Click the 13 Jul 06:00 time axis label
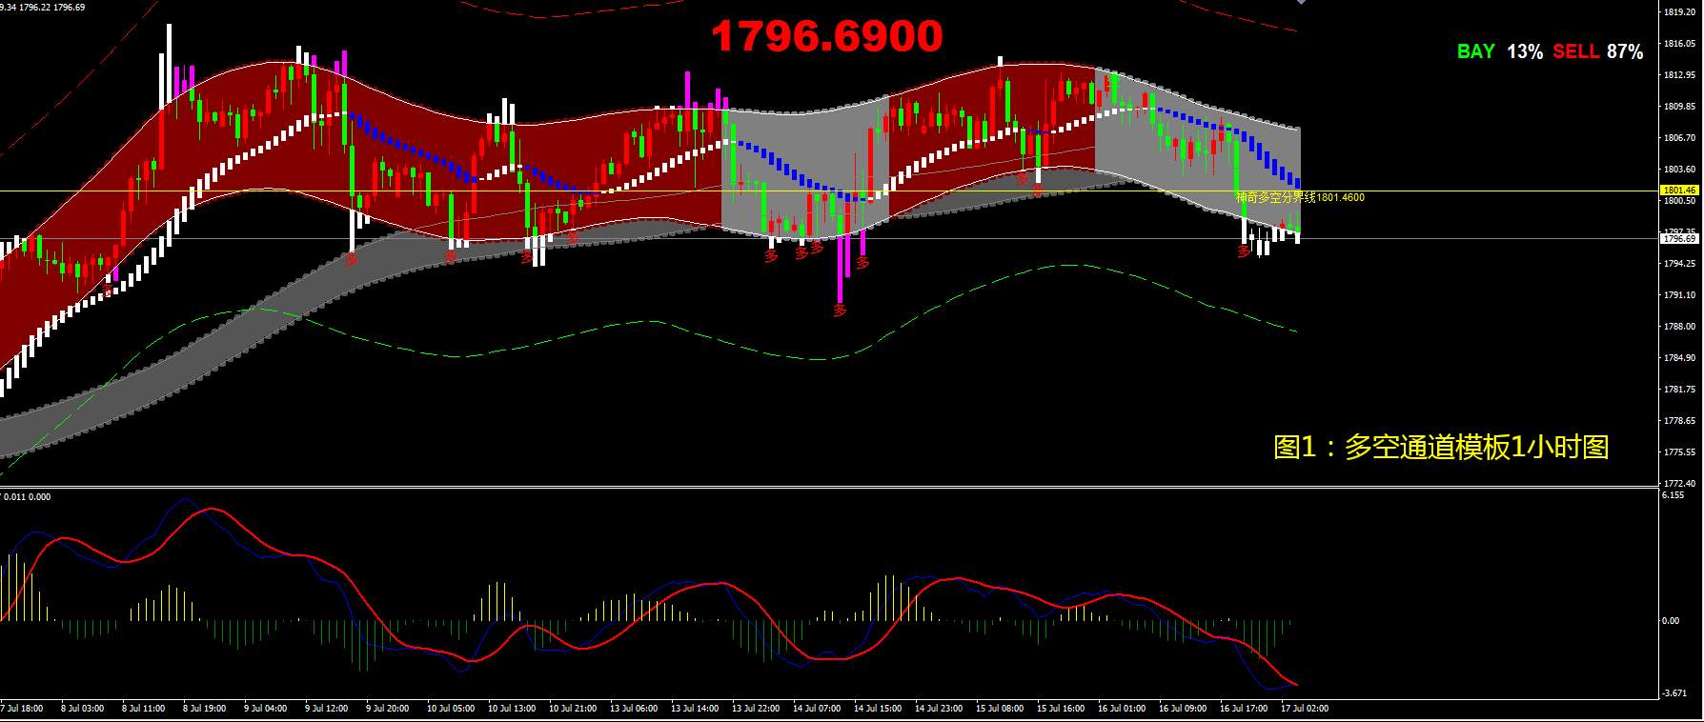Screen dimensions: 1704x722 click(x=634, y=709)
